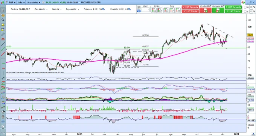Click the second Stop order icon

pyautogui.click(x=172, y=10)
